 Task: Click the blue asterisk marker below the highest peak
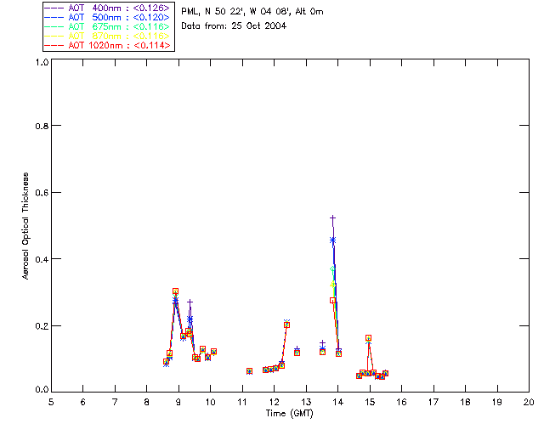(x=332, y=240)
